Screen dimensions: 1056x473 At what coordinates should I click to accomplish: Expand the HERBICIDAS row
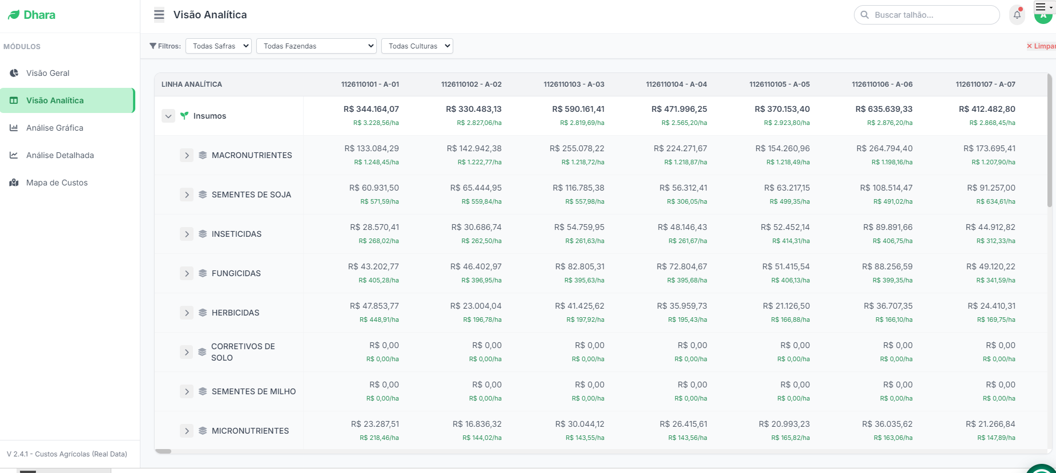tap(187, 313)
